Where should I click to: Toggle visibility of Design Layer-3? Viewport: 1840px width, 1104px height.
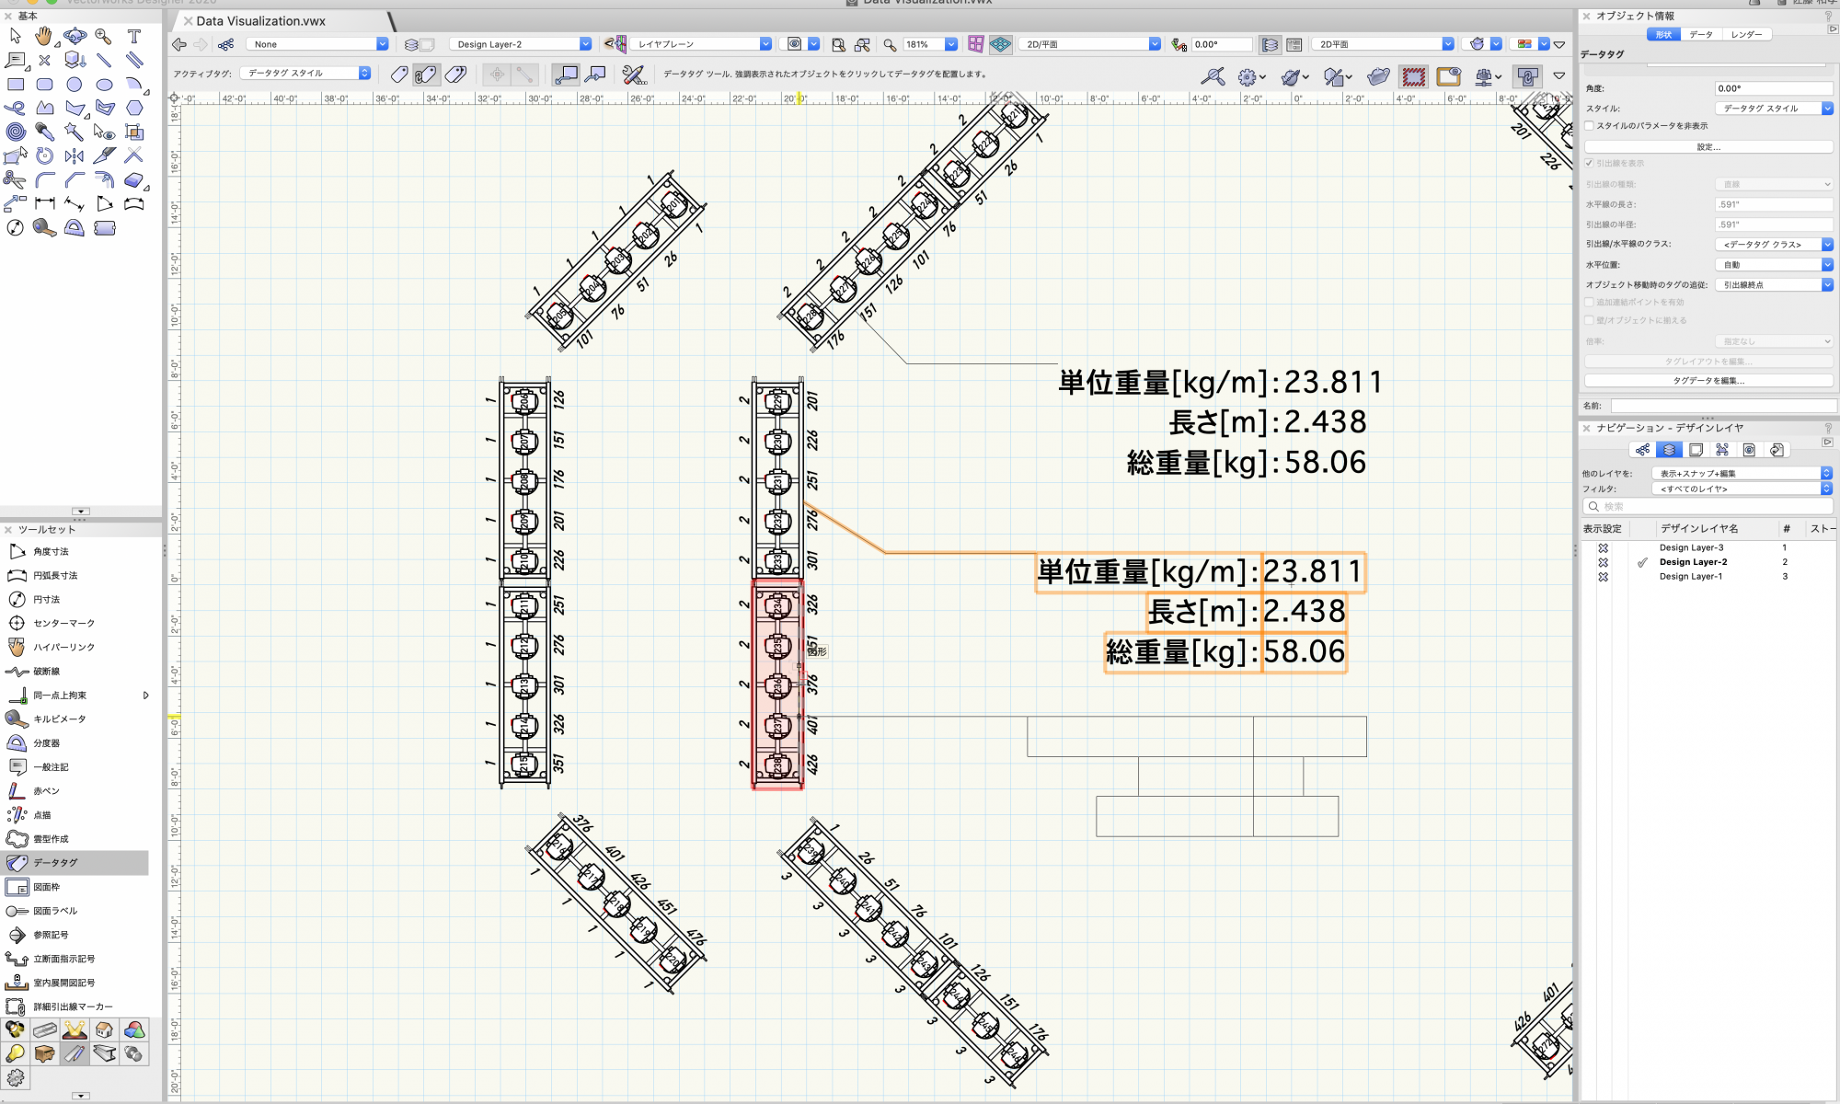pyautogui.click(x=1603, y=547)
